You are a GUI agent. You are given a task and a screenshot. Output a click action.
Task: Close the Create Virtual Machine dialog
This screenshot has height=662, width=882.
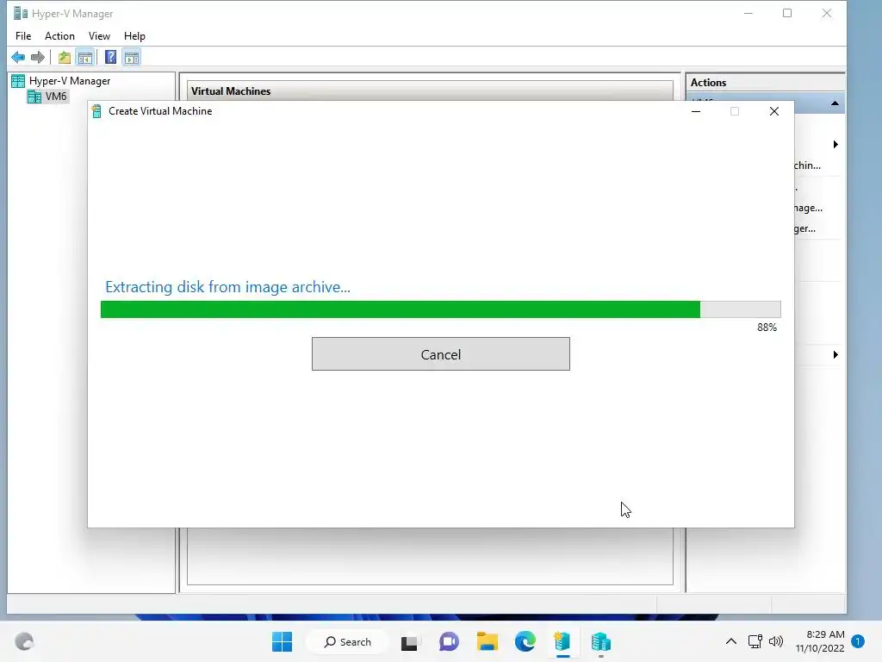[774, 111]
